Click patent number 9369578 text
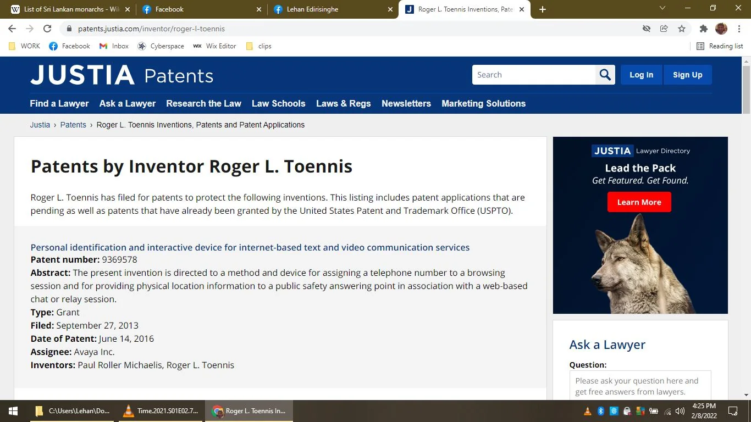This screenshot has width=751, height=422. click(x=119, y=259)
